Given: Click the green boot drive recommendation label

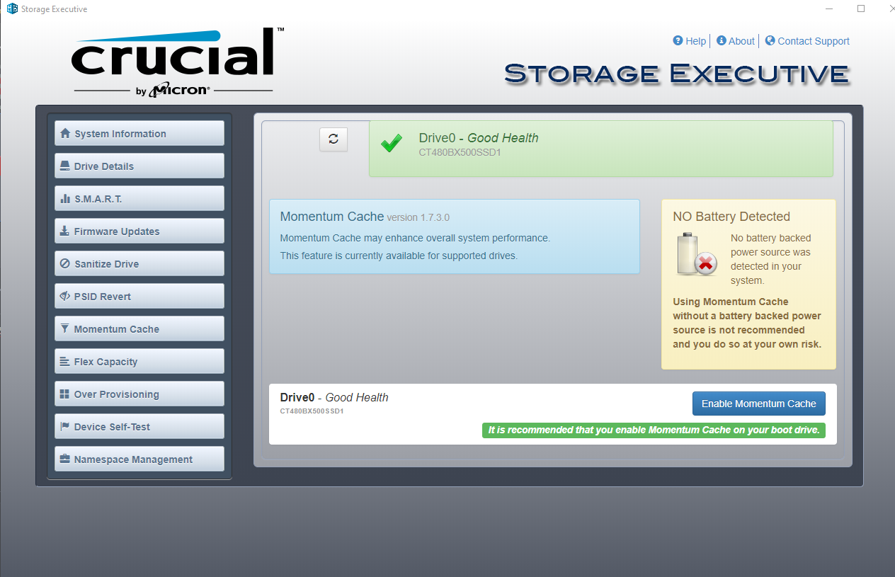Looking at the screenshot, I should [x=654, y=430].
